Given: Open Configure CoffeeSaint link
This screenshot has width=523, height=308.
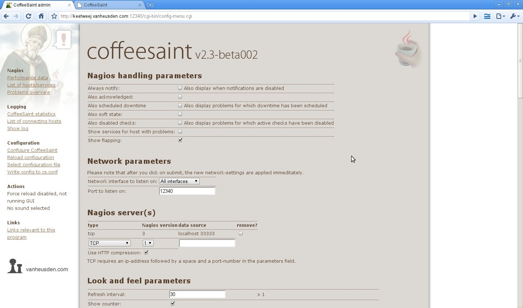Looking at the screenshot, I should 32,150.
